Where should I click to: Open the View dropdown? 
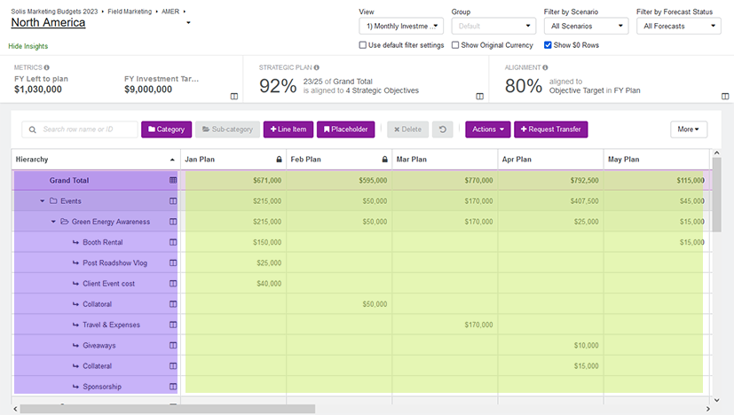point(401,27)
